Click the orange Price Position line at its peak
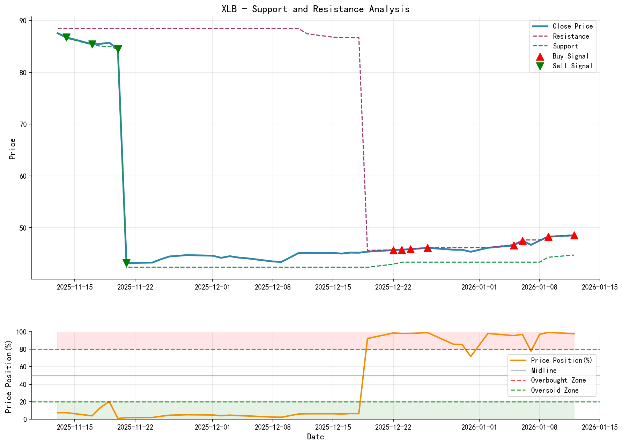623x446 pixels. [394, 333]
